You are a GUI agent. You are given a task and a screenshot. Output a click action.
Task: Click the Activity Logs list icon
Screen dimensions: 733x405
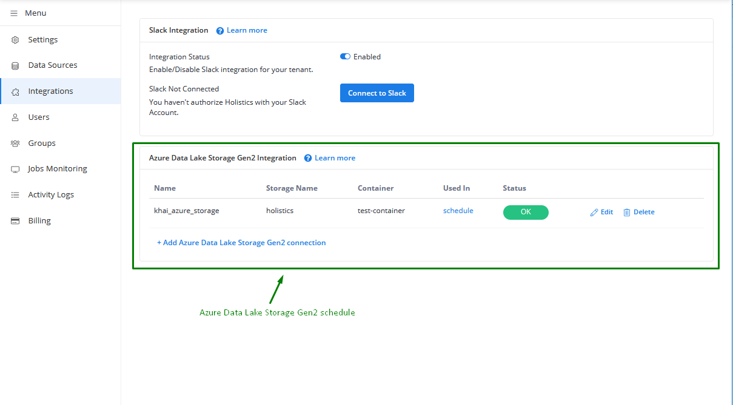[15, 195]
